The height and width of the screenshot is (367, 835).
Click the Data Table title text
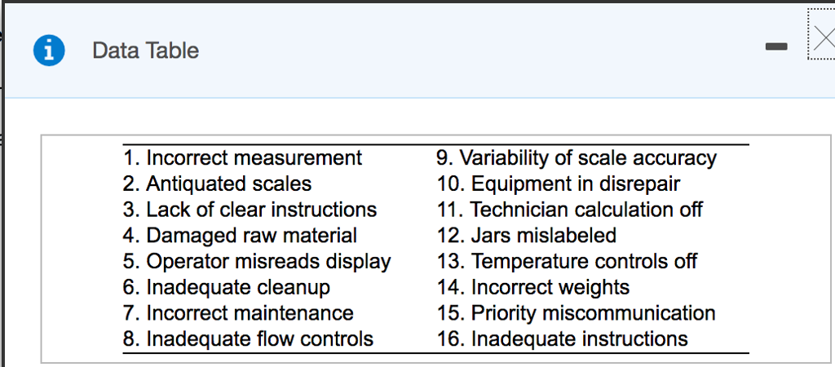pos(145,51)
